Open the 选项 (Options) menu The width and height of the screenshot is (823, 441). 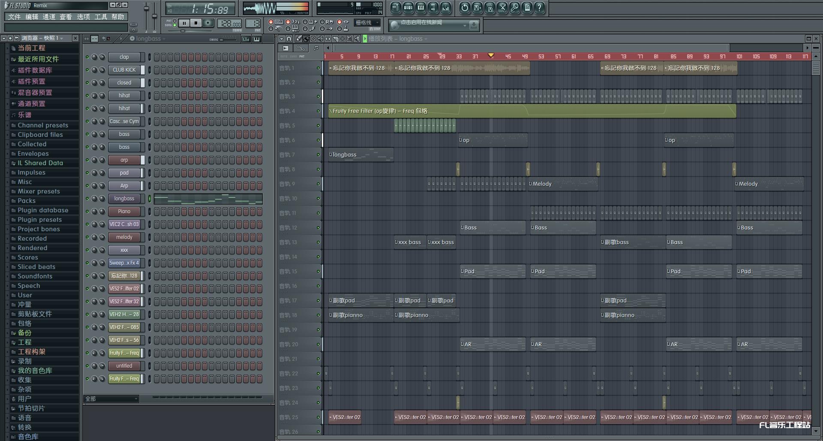pos(83,17)
